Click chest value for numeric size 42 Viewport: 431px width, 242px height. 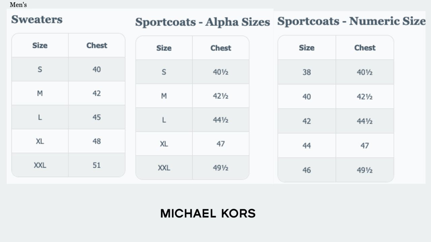[x=365, y=121]
